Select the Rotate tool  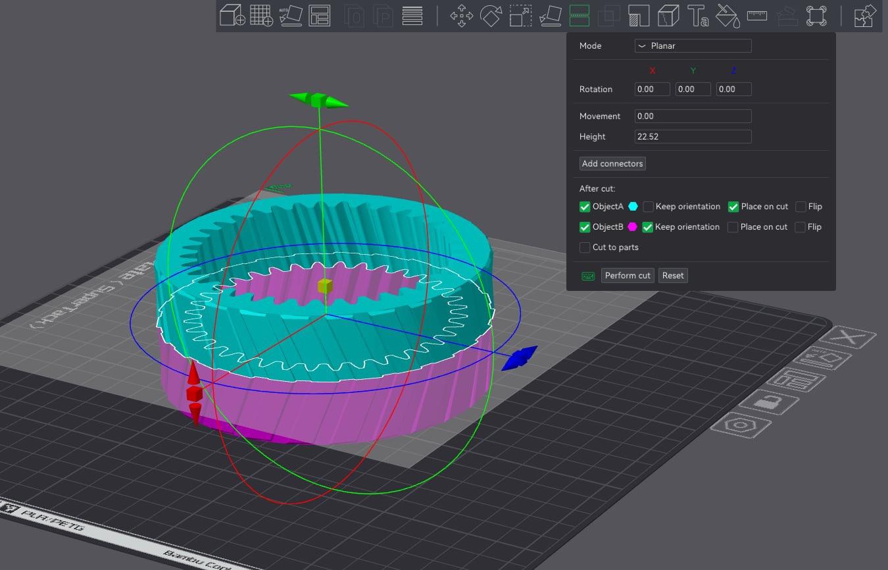(x=491, y=15)
